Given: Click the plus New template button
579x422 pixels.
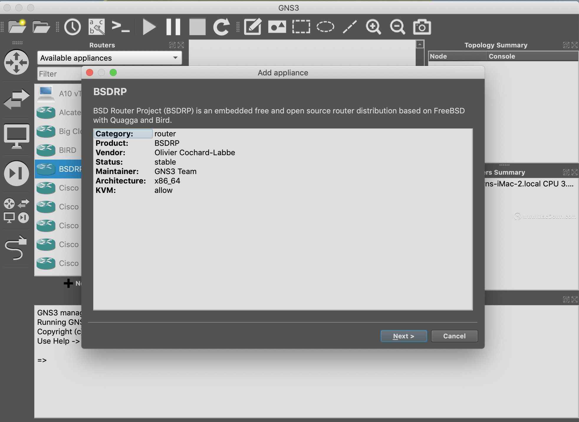Looking at the screenshot, I should (x=72, y=283).
